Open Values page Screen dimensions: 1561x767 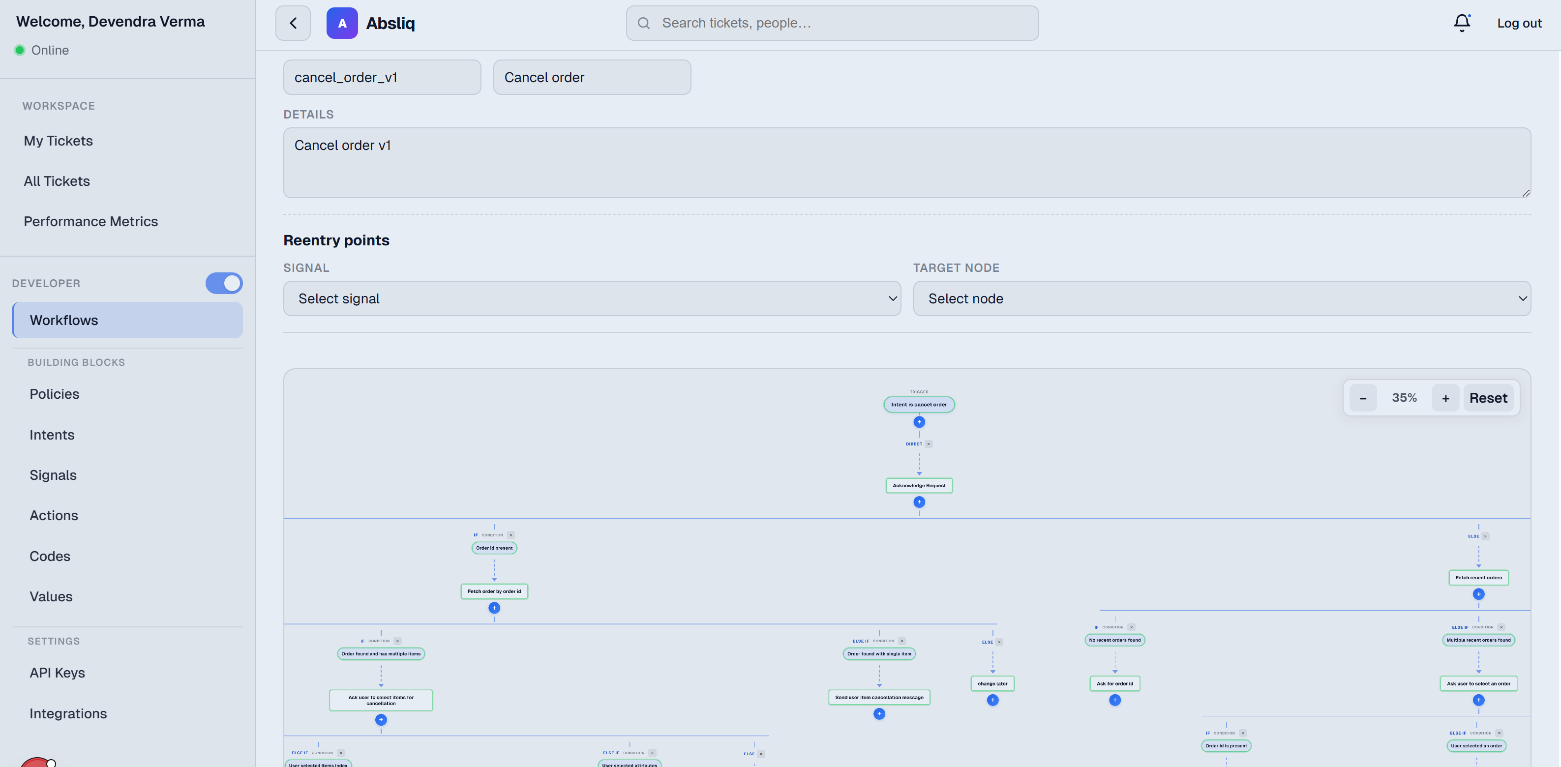(51, 596)
